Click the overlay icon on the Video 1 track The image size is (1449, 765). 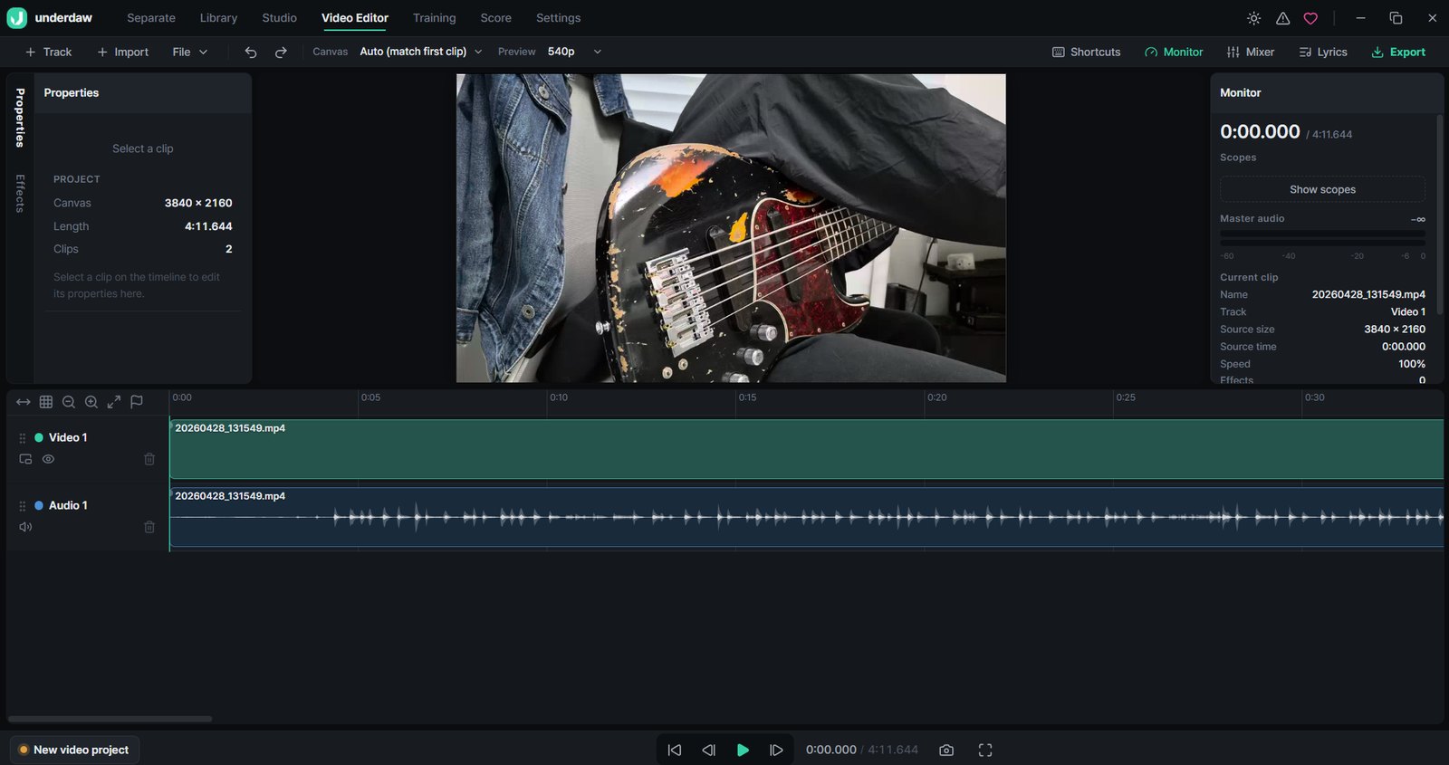(x=25, y=459)
